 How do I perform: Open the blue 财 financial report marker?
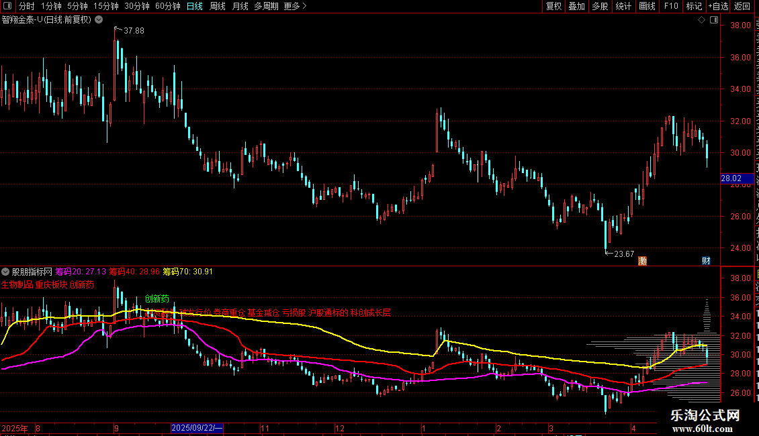click(706, 261)
